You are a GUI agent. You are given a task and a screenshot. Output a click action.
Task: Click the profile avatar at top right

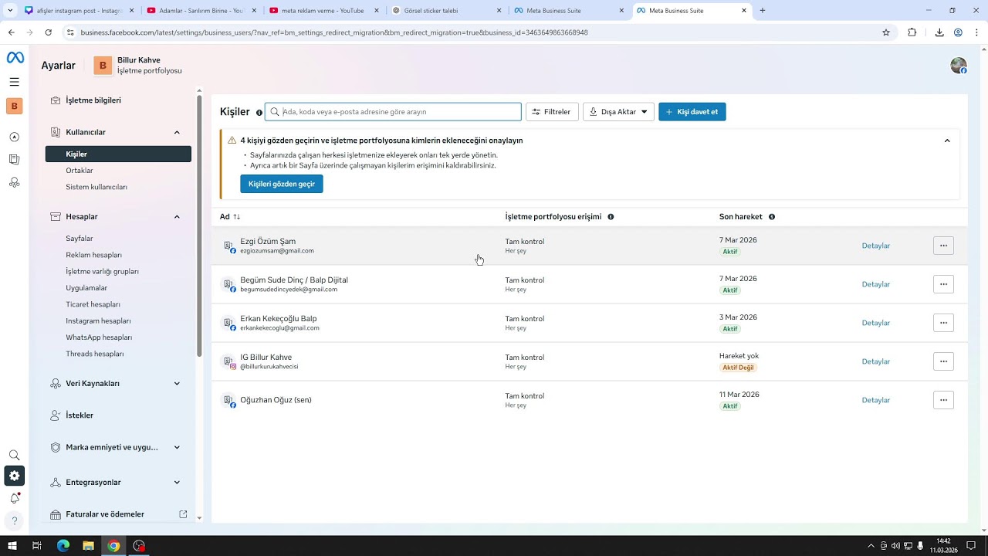tap(959, 66)
